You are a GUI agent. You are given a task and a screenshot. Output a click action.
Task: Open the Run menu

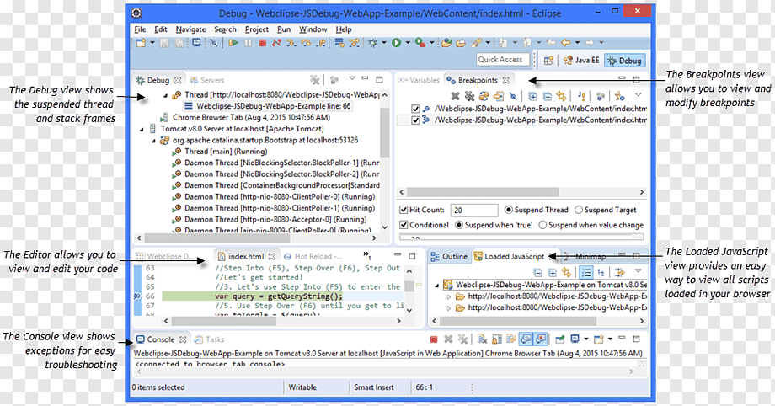pos(284,29)
